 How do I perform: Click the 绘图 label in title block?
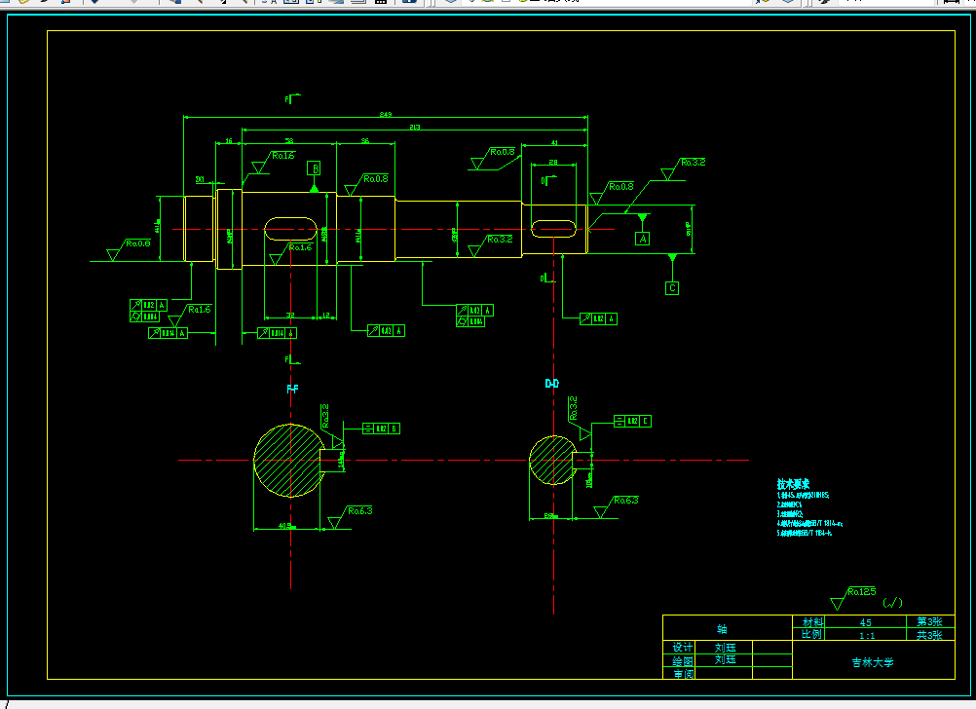(x=682, y=661)
